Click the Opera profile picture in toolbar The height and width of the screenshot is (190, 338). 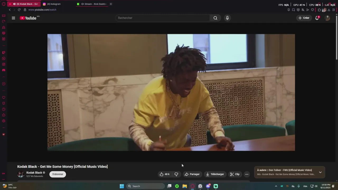pyautogui.click(x=324, y=10)
